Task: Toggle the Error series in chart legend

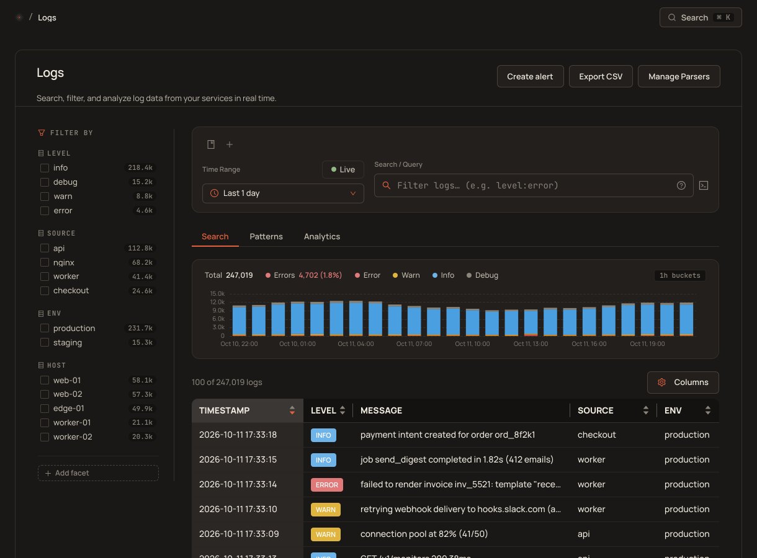Action: tap(367, 275)
